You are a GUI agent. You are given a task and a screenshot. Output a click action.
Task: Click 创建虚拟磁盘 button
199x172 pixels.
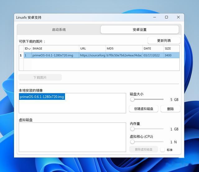click(x=144, y=109)
